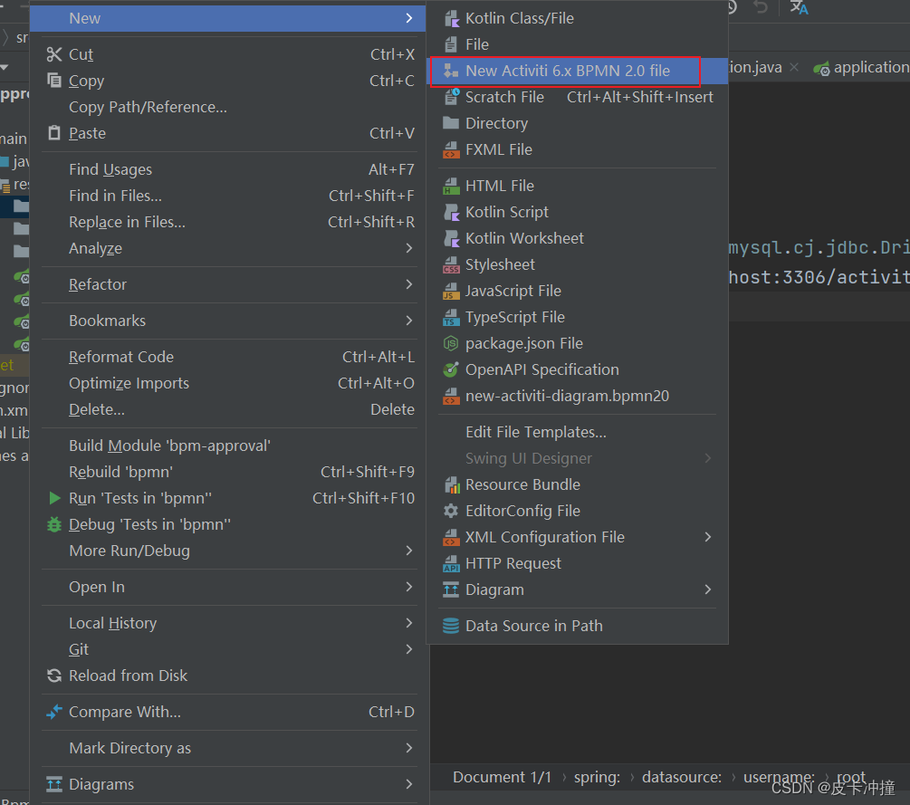Screen dimensions: 910x805
Task: Choose Delete... menu entry
Action: point(229,410)
